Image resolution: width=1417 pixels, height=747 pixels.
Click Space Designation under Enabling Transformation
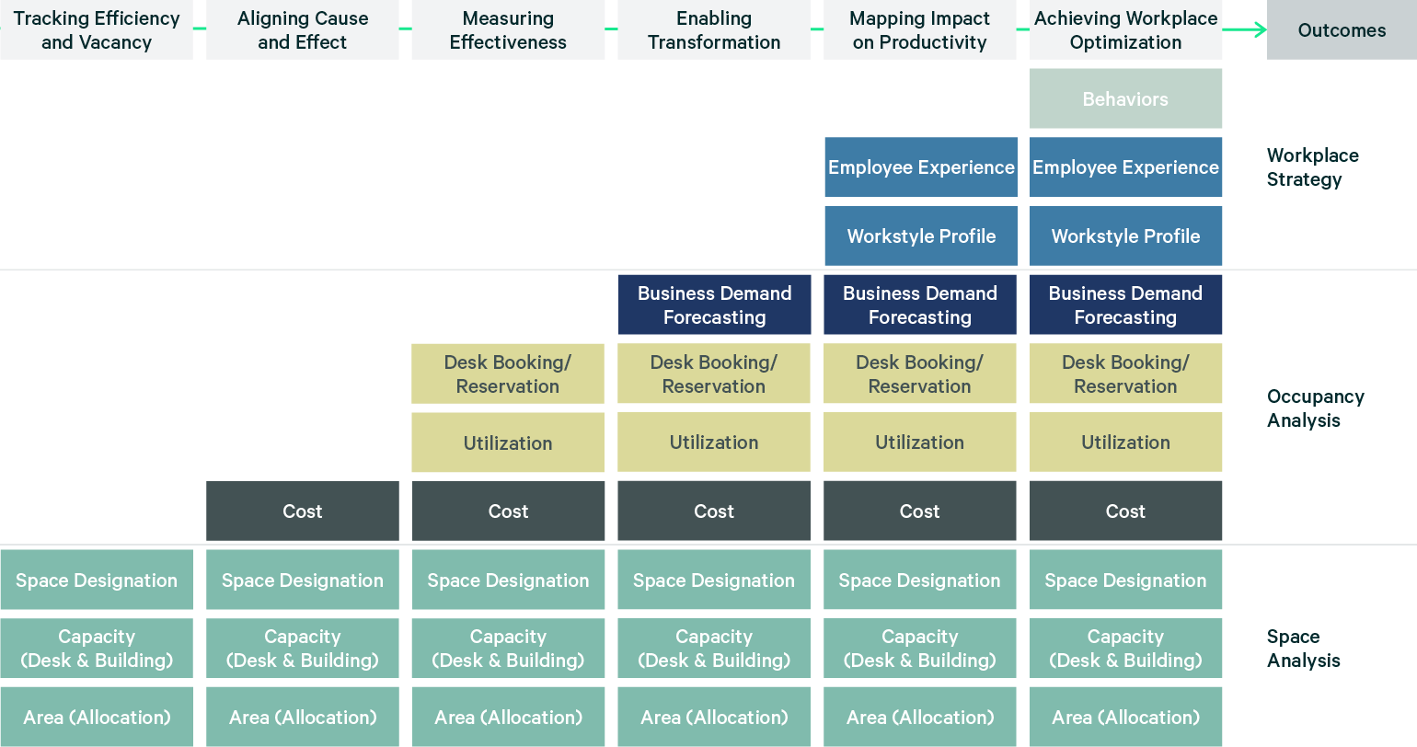pyautogui.click(x=714, y=580)
